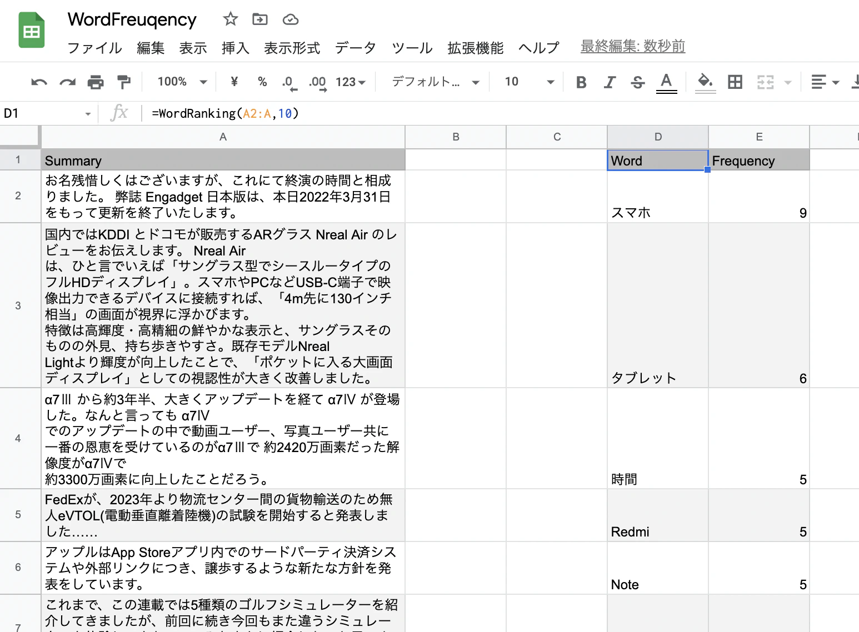This screenshot has width=859, height=632.
Task: Select column C header
Action: click(x=557, y=137)
